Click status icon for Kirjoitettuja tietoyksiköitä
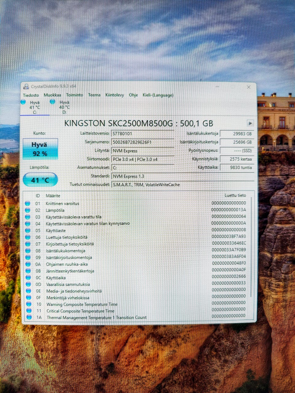This screenshot has width=295, height=393. coord(28,244)
